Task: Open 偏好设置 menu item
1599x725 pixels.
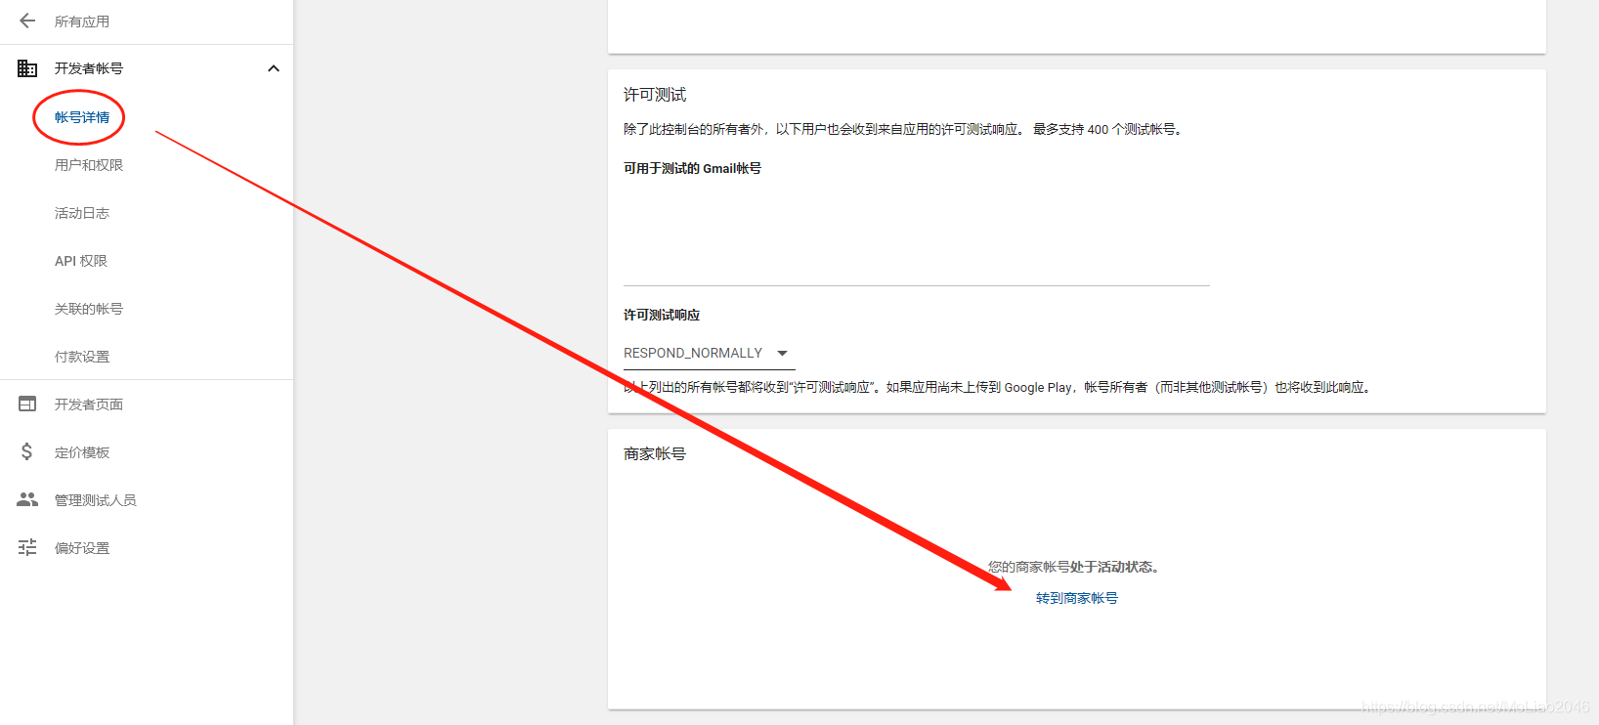Action: pos(82,548)
